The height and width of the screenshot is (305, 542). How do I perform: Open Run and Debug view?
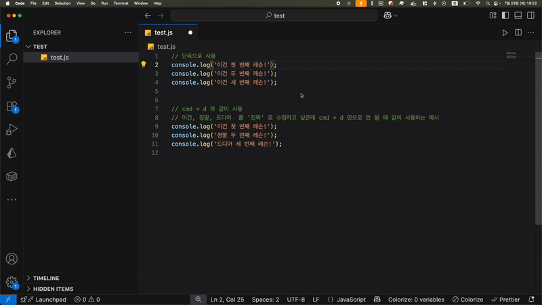point(12,129)
